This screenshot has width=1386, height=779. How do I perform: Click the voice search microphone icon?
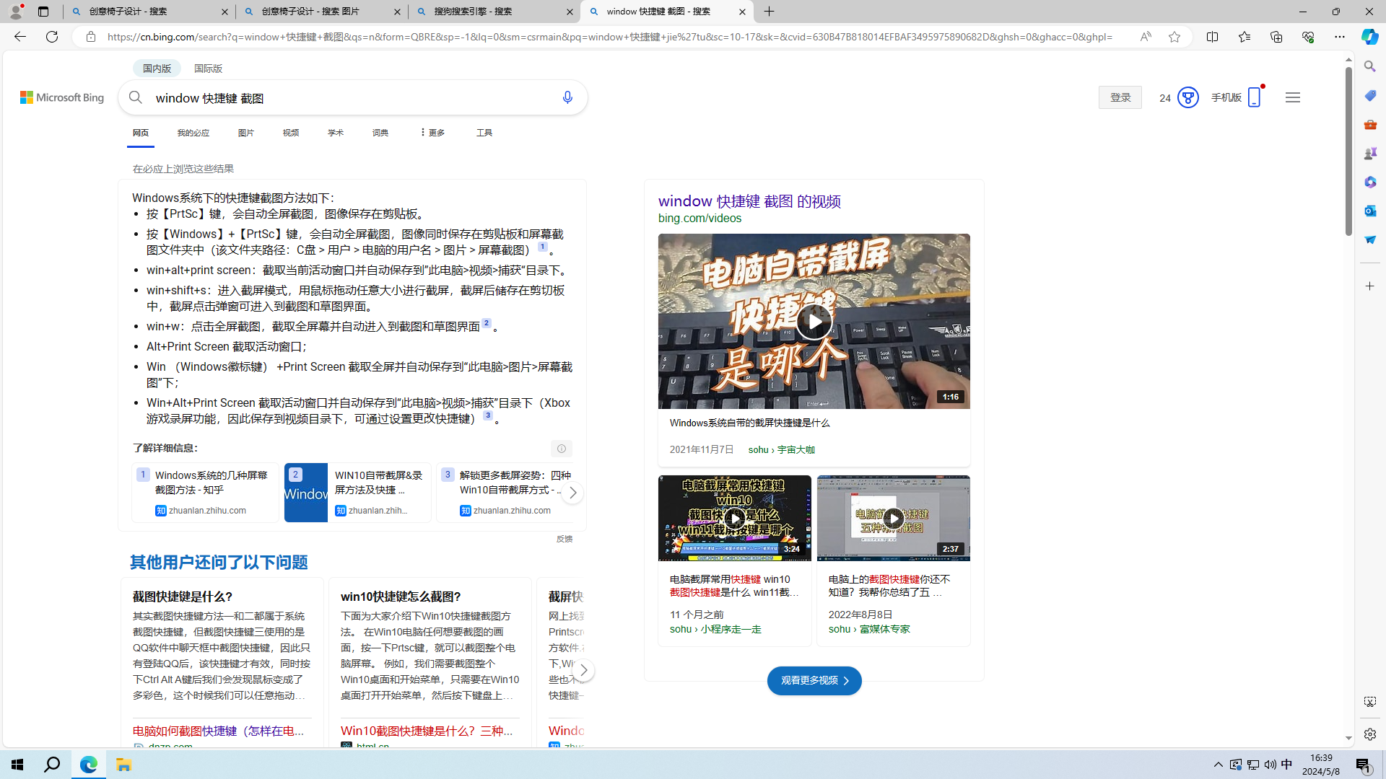(567, 97)
